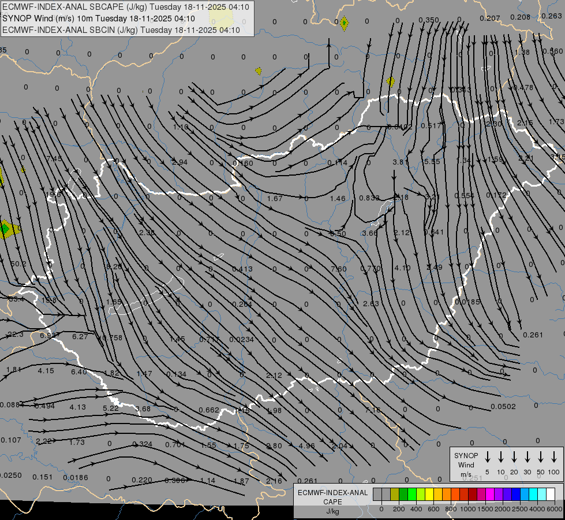Click the 30 m/s wind arrow in legend
This screenshot has height=520, width=565.
pyautogui.click(x=527, y=456)
